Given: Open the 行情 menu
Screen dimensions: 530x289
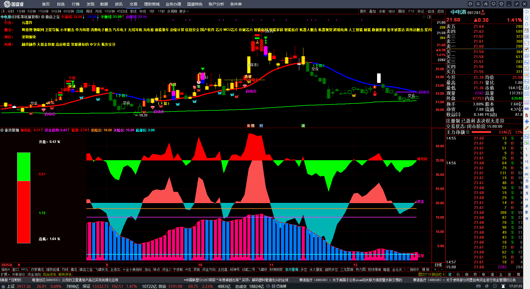Looking at the screenshot, I should 76,4.
